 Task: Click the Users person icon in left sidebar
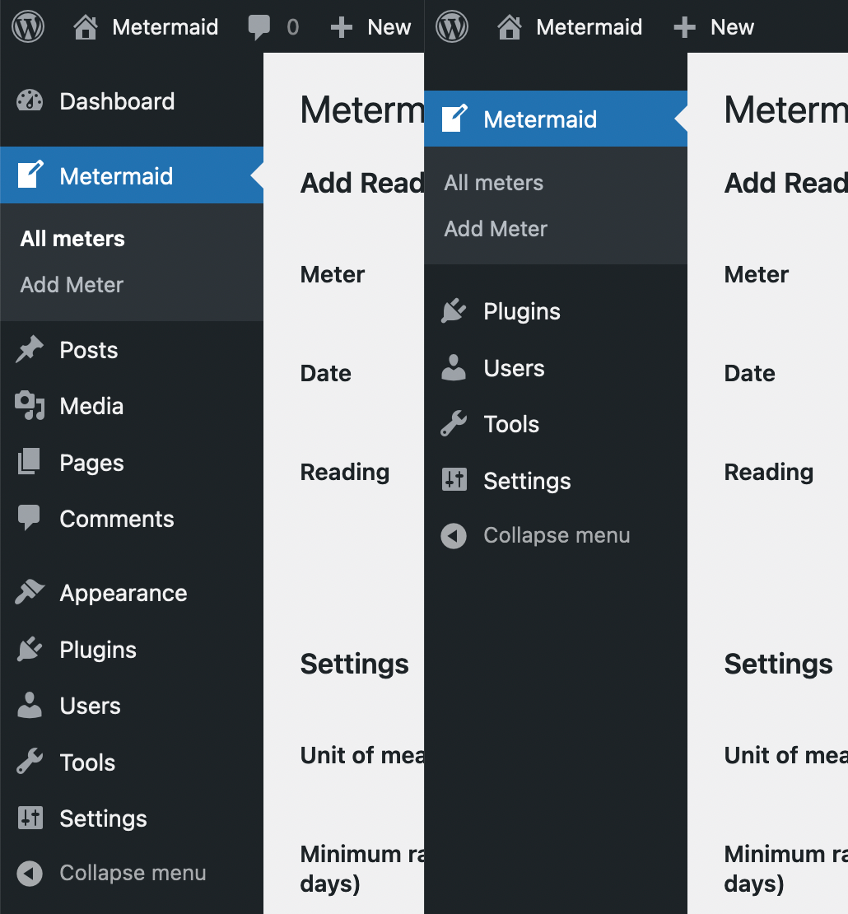click(30, 706)
